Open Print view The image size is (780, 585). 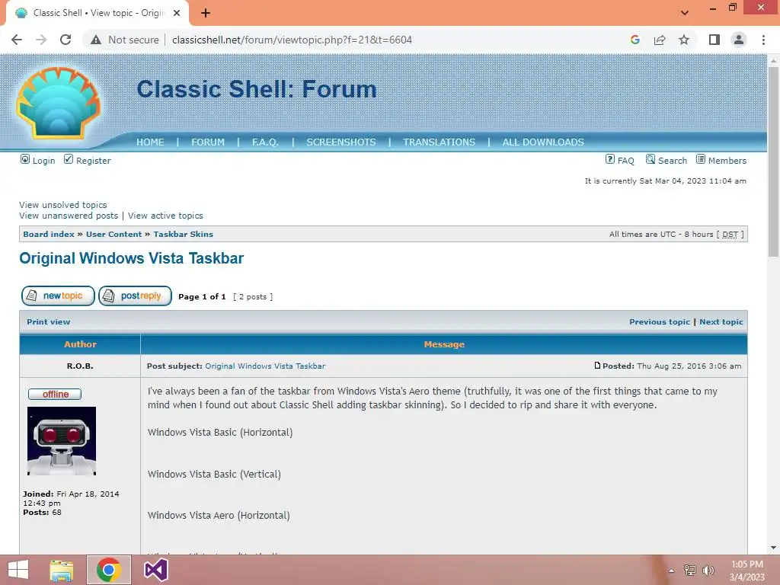48,322
